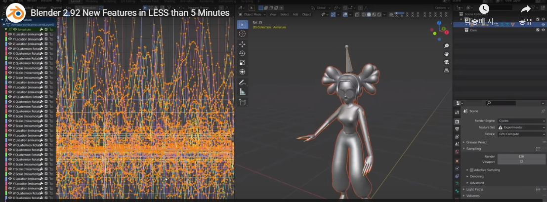This screenshot has width=547, height=202.
Task: Pin the Scene properties panel
Action: pyautogui.click(x=543, y=111)
